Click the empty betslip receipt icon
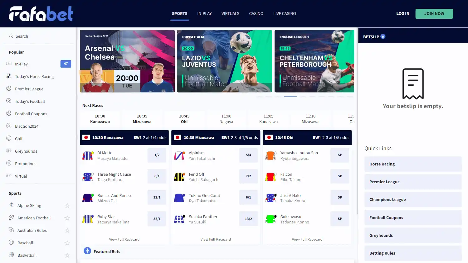This screenshot has width=468, height=263. pyautogui.click(x=413, y=84)
